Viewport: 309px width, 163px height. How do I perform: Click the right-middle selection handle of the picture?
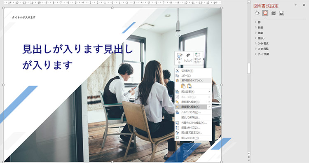click(221, 85)
